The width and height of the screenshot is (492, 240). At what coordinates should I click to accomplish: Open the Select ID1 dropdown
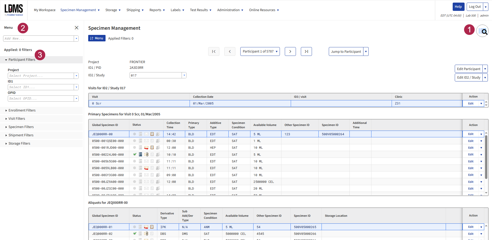point(76,87)
